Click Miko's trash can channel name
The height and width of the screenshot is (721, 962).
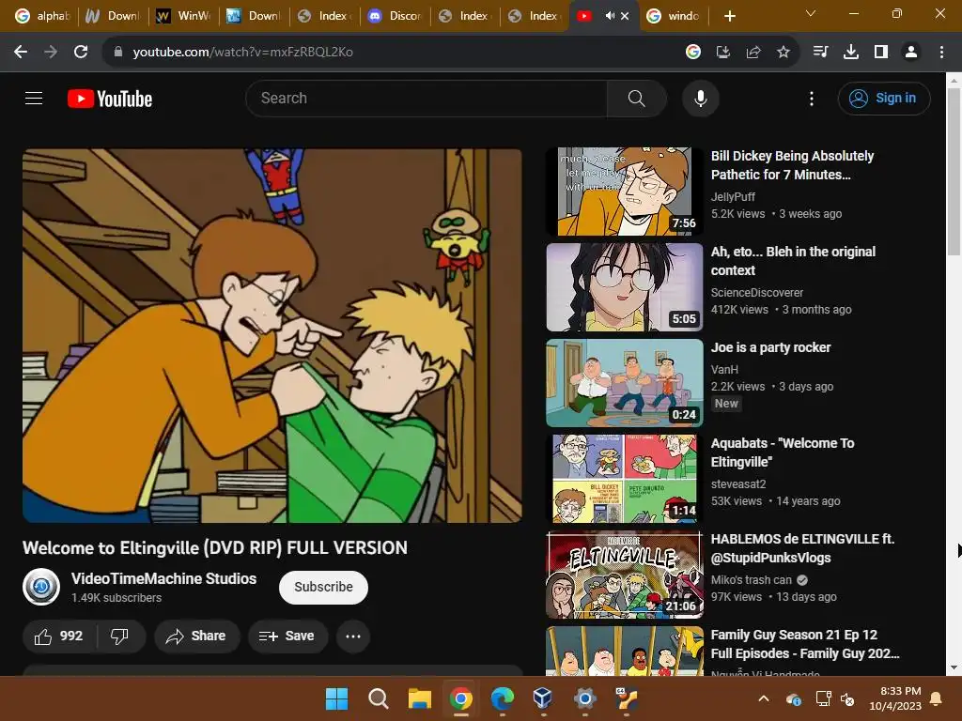[751, 580]
